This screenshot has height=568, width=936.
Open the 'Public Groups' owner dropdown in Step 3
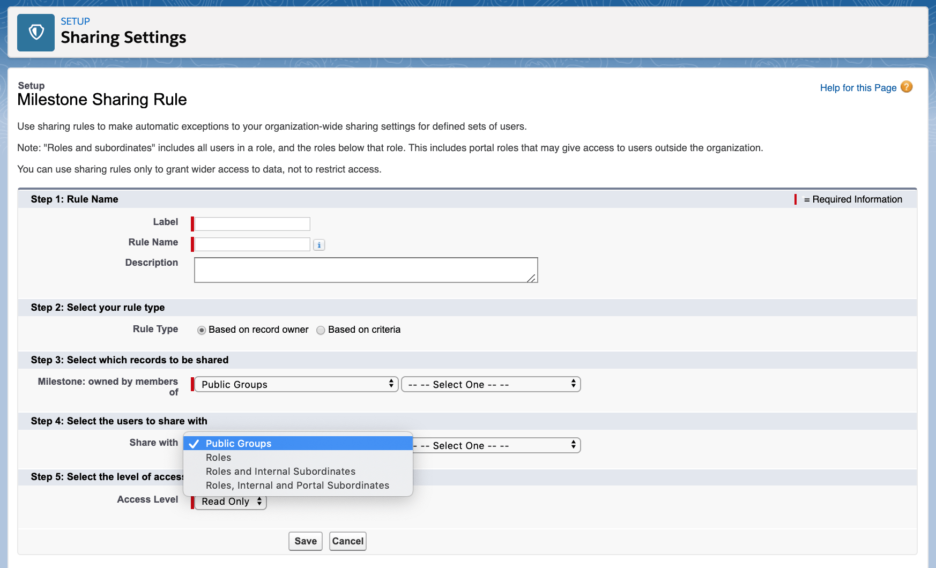[x=296, y=384]
